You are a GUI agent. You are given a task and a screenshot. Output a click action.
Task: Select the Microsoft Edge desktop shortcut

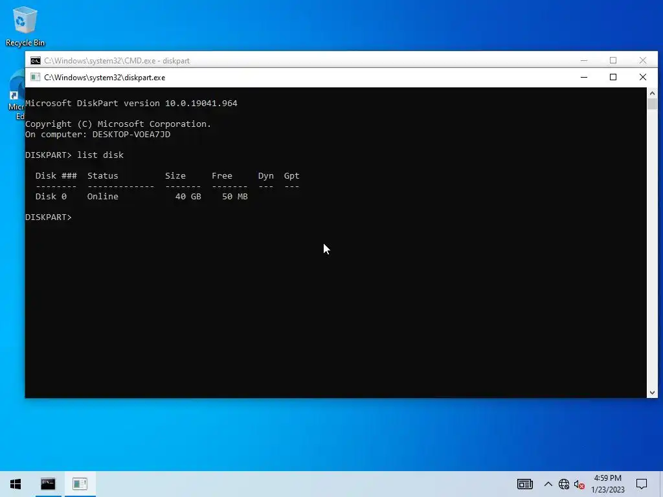[x=16, y=95]
